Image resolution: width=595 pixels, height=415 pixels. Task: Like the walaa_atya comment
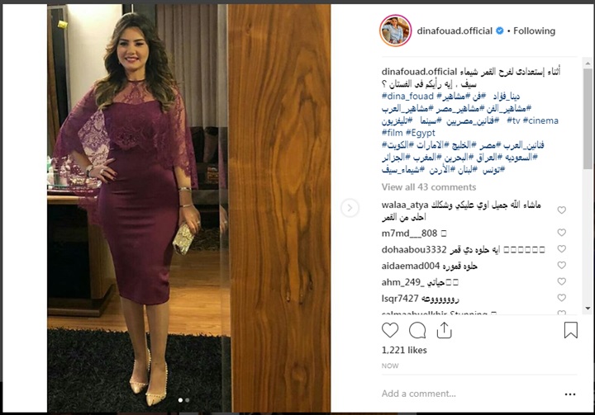[x=562, y=210]
